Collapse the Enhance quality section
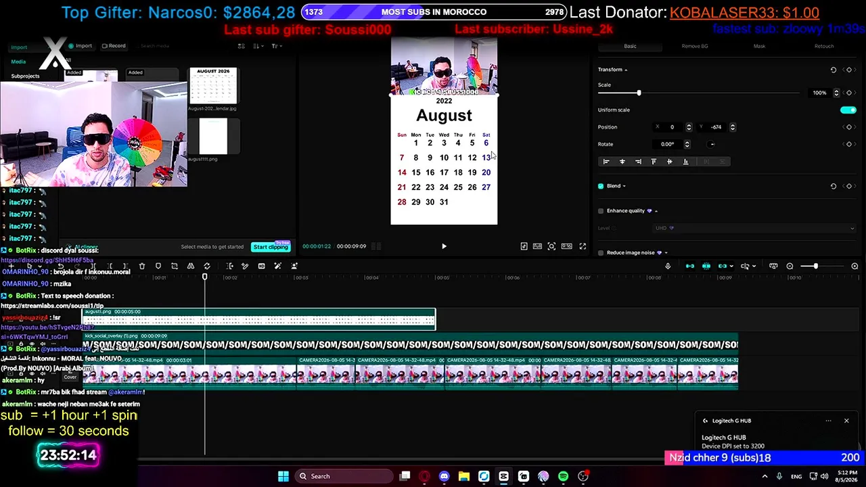 (656, 211)
